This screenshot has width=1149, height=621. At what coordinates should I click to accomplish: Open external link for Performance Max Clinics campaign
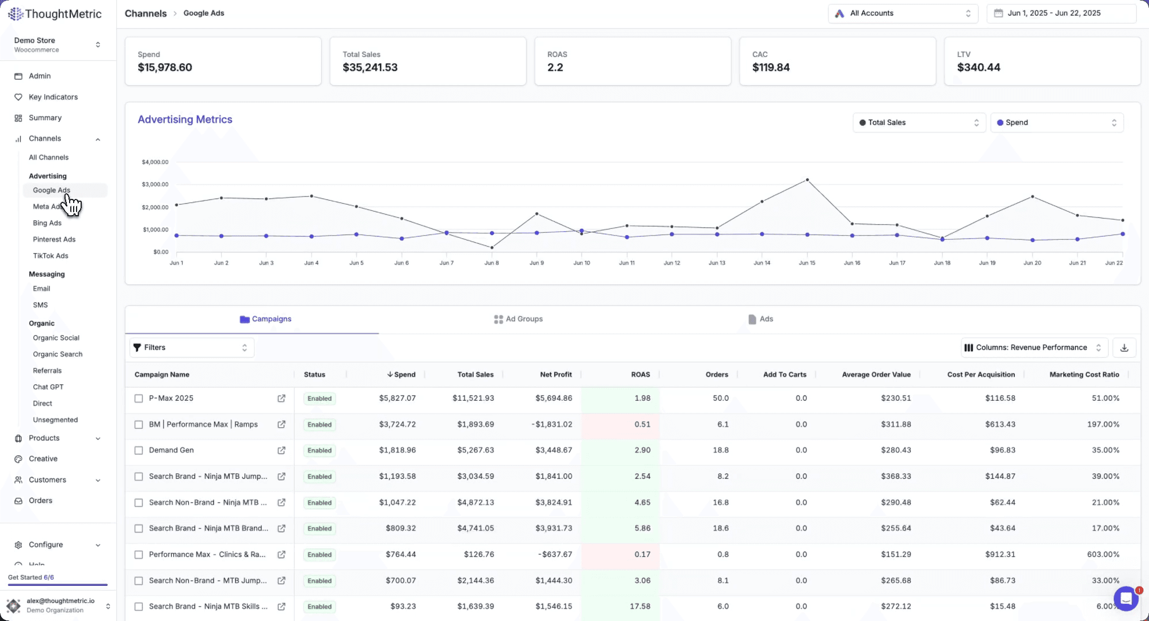point(281,555)
